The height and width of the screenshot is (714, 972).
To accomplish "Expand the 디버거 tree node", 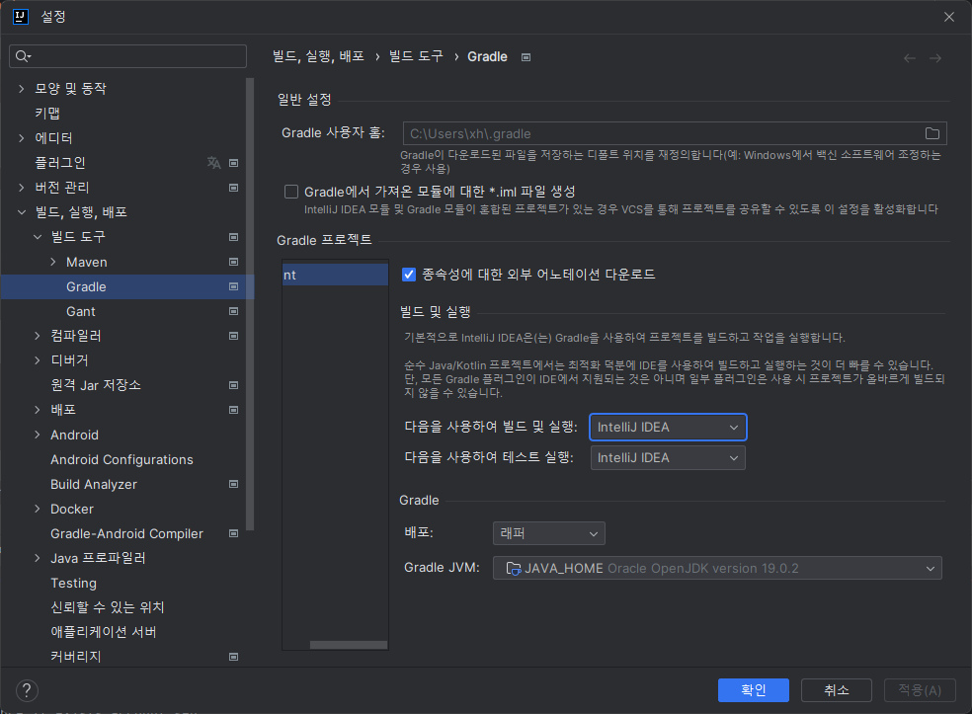I will pyautogui.click(x=38, y=360).
